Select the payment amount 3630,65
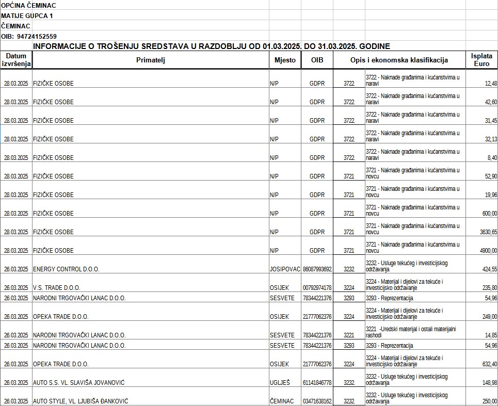This screenshot has width=498, height=406. point(488,232)
